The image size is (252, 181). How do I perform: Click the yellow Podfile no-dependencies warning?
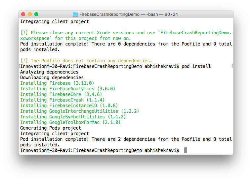click(86, 61)
